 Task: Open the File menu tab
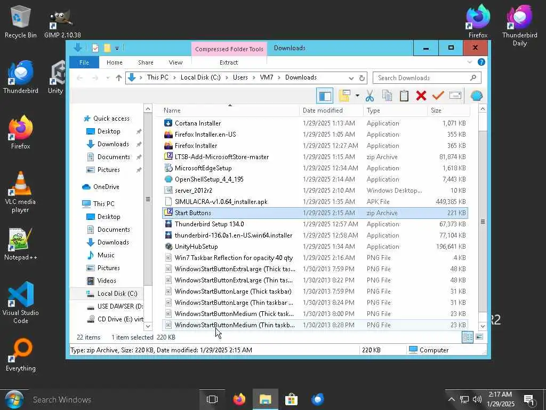pyautogui.click(x=84, y=62)
